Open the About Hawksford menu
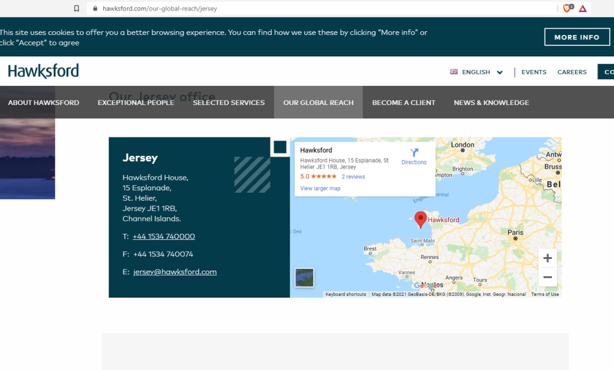614x370 pixels. [x=44, y=102]
